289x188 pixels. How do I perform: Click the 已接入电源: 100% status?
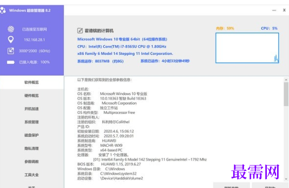[x=35, y=62]
